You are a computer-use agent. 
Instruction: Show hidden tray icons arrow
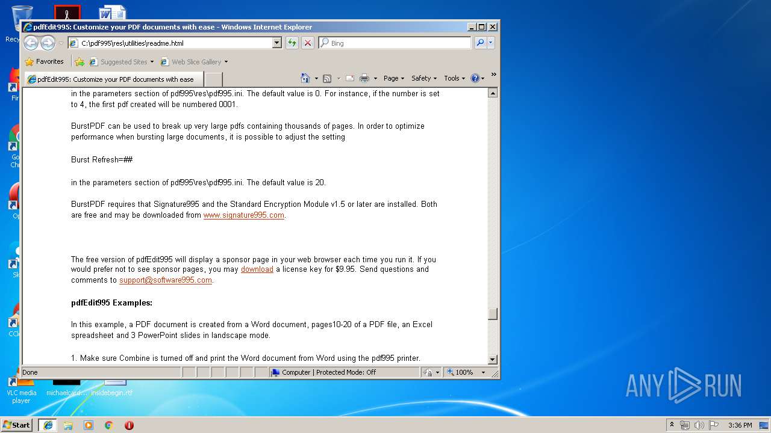coord(672,425)
